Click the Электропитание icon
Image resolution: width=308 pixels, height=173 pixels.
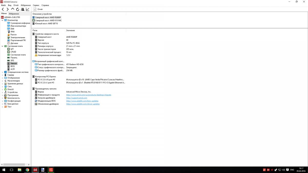tap(8, 37)
